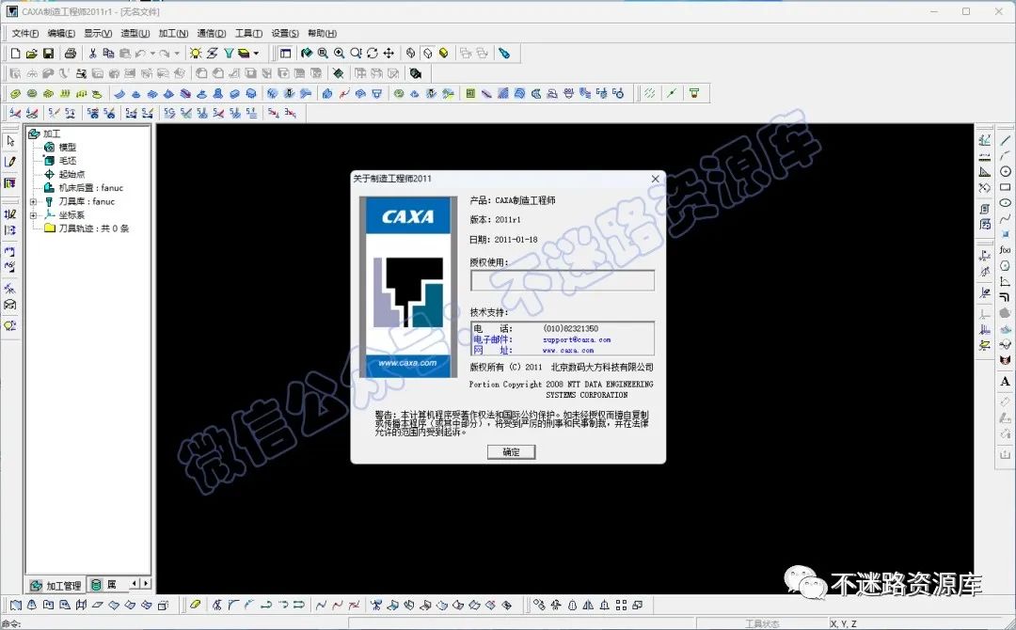1016x630 pixels.
Task: Select the Ellipse tool in right toolbar
Action: (x=1005, y=203)
